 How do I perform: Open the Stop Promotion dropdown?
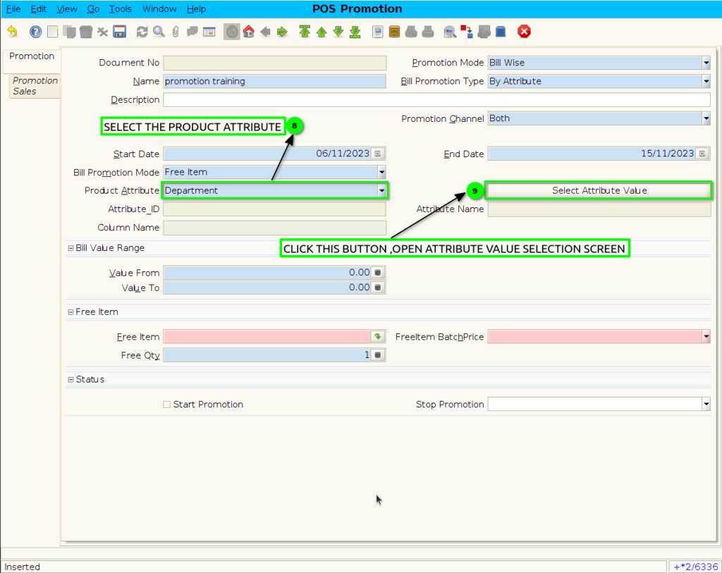pyautogui.click(x=706, y=405)
